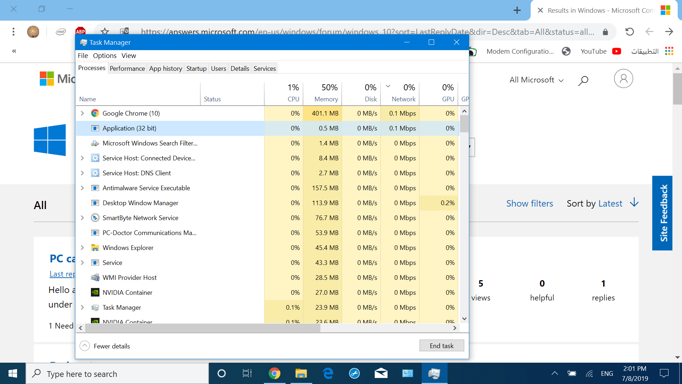
Task: Switch to the Services tab
Action: point(265,68)
